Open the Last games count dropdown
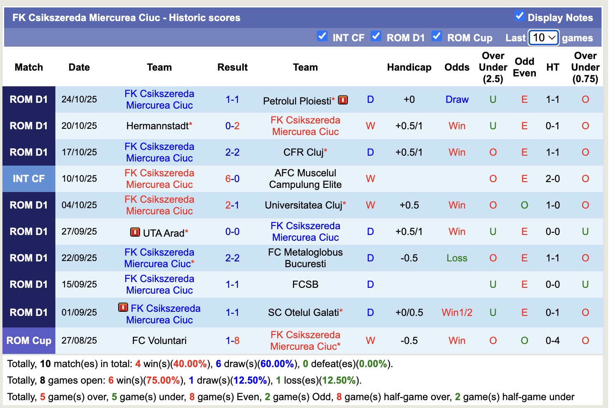Image resolution: width=609 pixels, height=408 pixels. [x=543, y=38]
